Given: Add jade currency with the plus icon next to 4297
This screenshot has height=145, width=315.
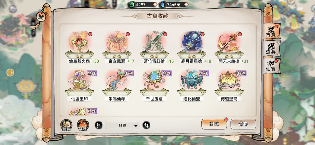Looking at the screenshot, I should click(155, 4).
